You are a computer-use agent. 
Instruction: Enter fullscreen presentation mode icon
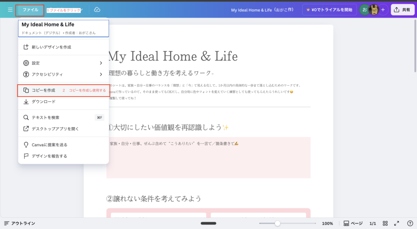[x=397, y=223]
